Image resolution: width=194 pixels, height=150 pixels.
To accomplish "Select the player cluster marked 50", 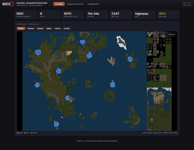I will [x=57, y=124].
